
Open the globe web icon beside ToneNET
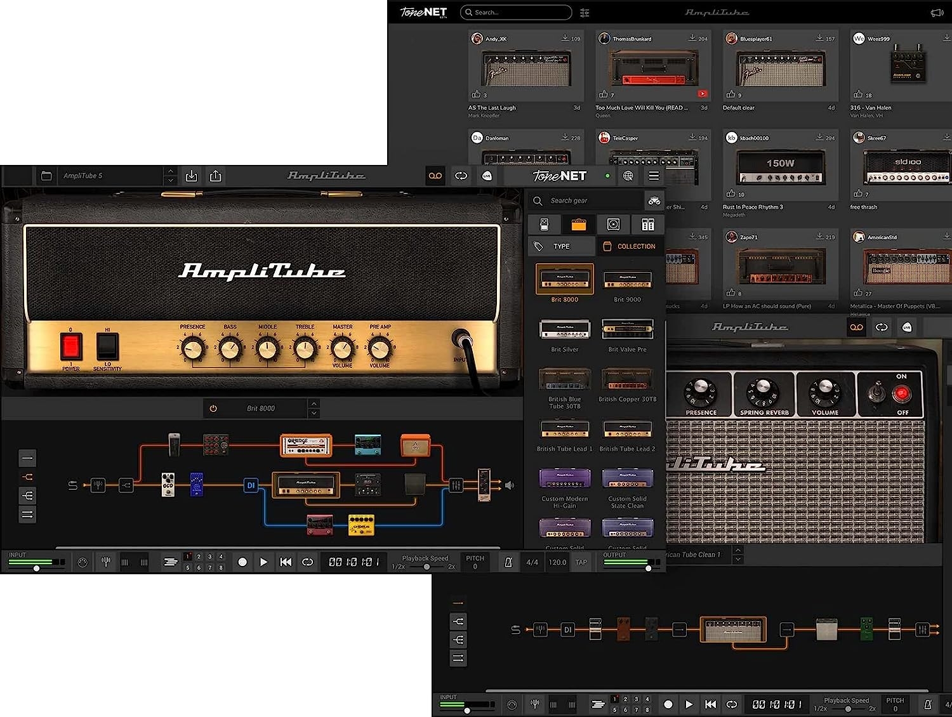(x=628, y=176)
